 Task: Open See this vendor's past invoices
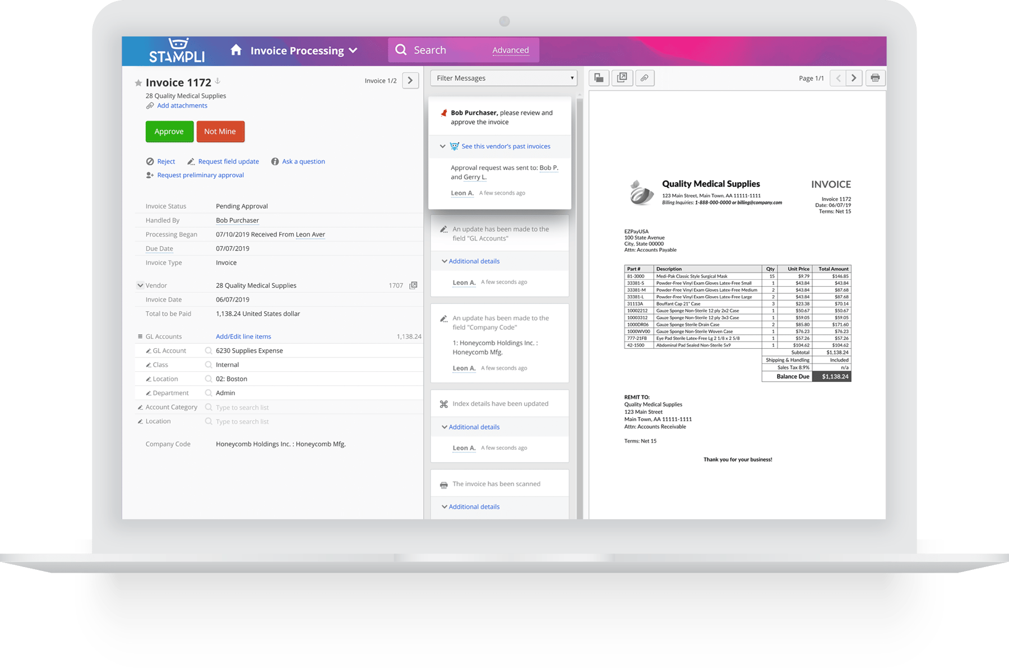(x=506, y=146)
